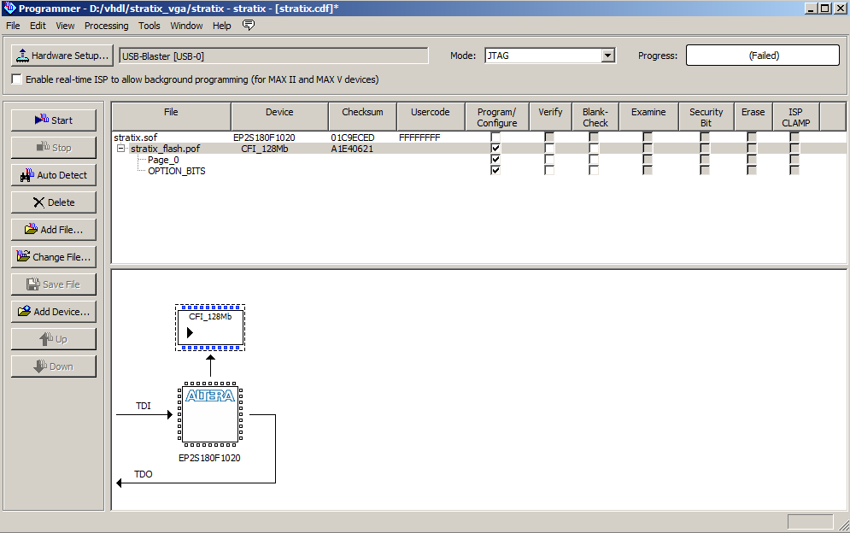Toggle Program/Configure for stratix_flash.pof
Viewport: 850px width, 533px height.
coord(495,148)
